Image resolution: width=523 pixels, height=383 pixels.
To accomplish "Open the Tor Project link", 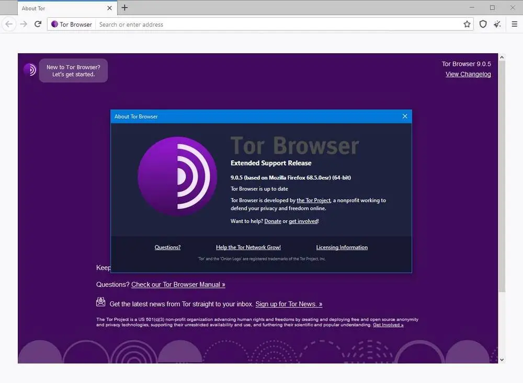I will point(313,200).
